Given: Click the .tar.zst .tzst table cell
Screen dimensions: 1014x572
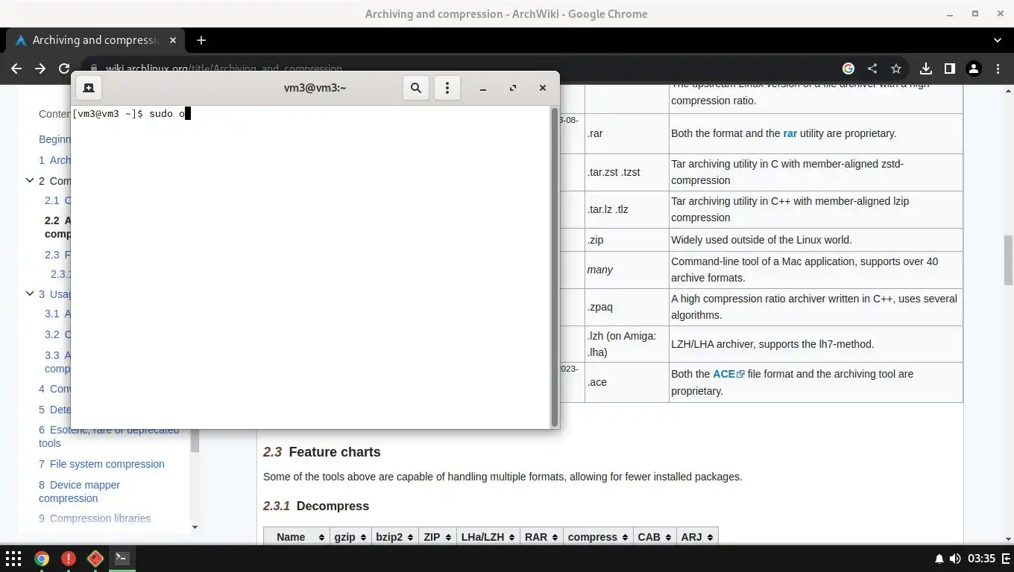Looking at the screenshot, I should pyautogui.click(x=626, y=172).
